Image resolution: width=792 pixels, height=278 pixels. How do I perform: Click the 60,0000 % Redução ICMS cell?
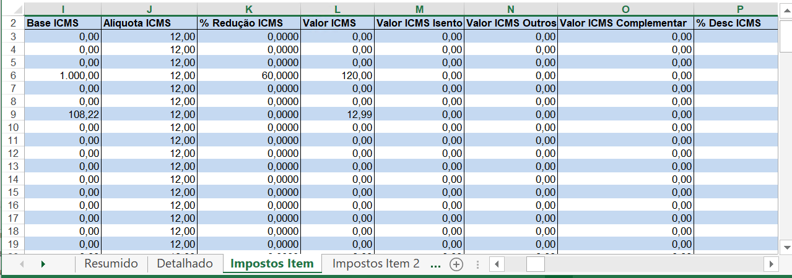(x=248, y=75)
